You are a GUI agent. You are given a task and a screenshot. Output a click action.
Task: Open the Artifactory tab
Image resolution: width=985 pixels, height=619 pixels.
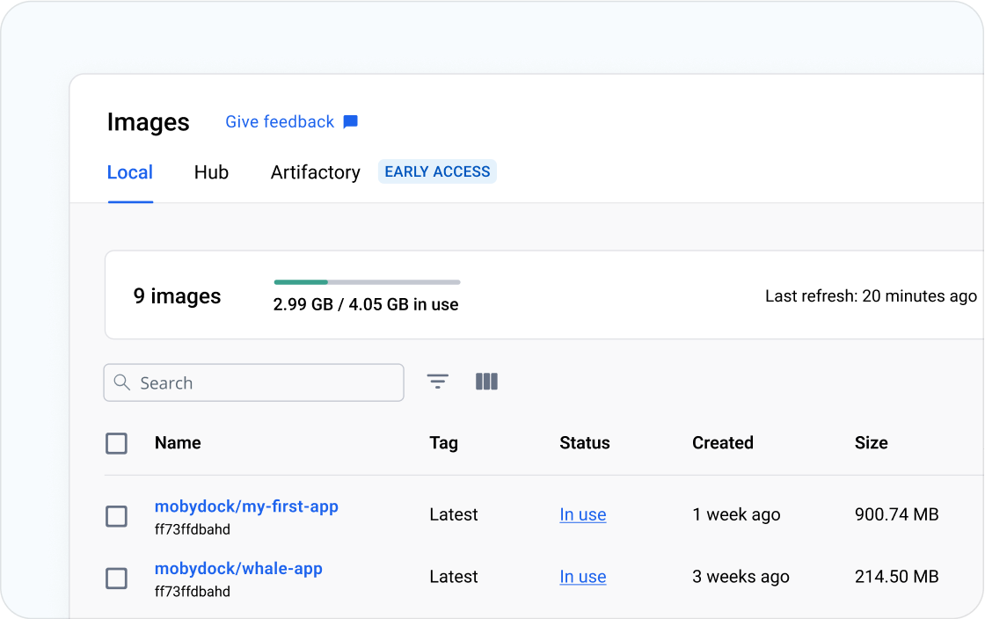315,172
